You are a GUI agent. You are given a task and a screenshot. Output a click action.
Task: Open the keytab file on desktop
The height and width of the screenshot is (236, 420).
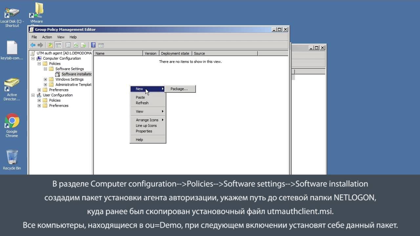[x=12, y=51]
